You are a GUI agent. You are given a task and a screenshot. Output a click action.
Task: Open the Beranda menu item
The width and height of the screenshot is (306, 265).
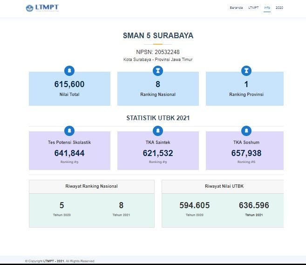236,7
